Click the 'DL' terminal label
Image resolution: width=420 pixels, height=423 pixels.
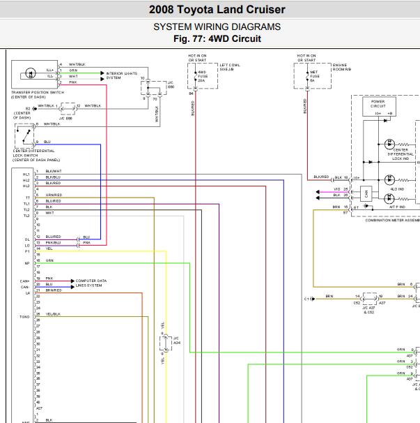click(x=27, y=239)
